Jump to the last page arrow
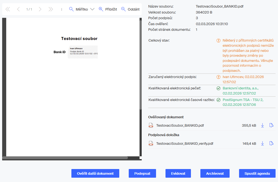Image resolution: width=278 pixels, height=182 pixels. (51, 9)
